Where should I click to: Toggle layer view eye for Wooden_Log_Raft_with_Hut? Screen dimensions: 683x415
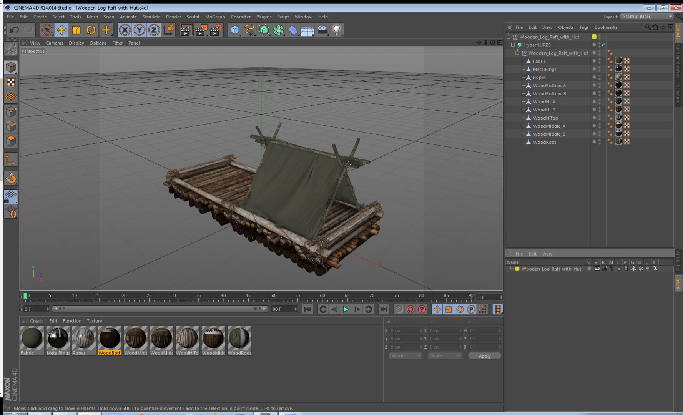(597, 269)
